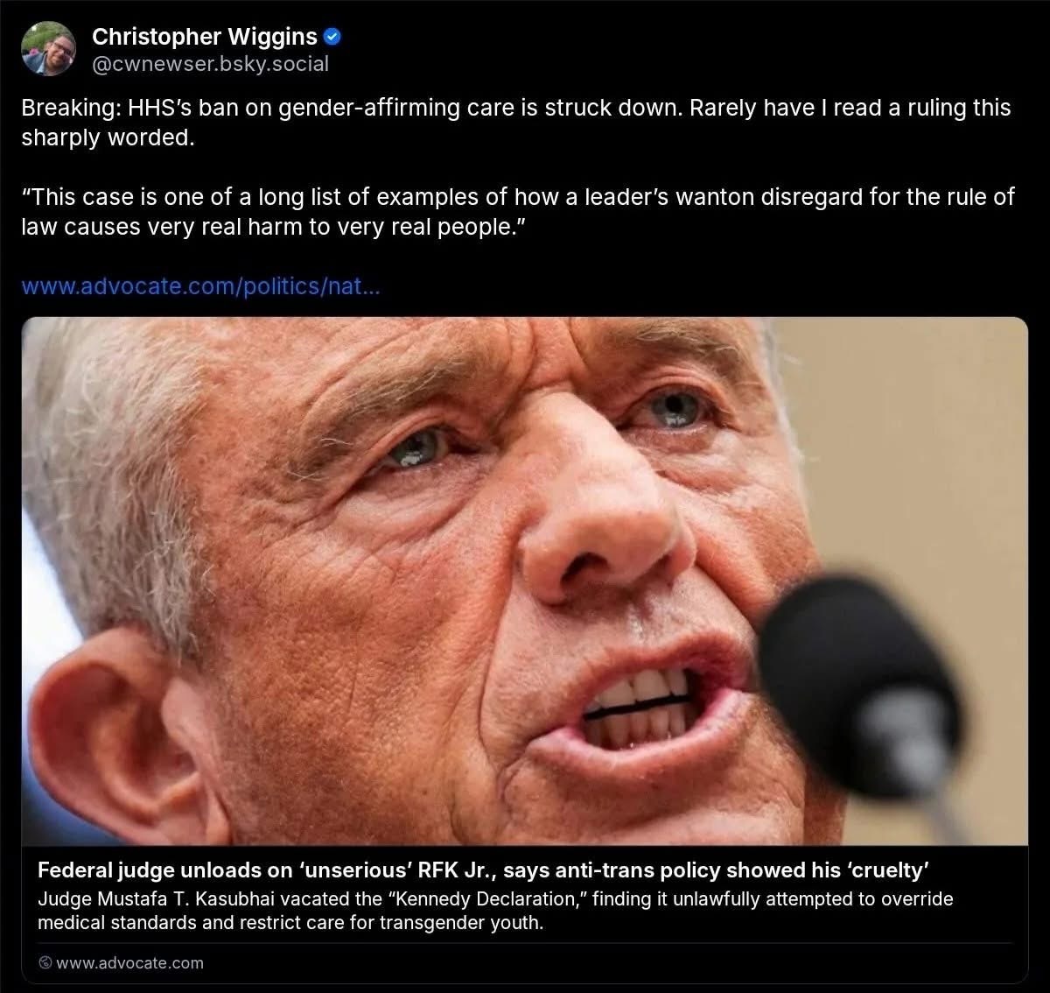Click the post text beginning "Breaking: HHS's ban"

515,108
